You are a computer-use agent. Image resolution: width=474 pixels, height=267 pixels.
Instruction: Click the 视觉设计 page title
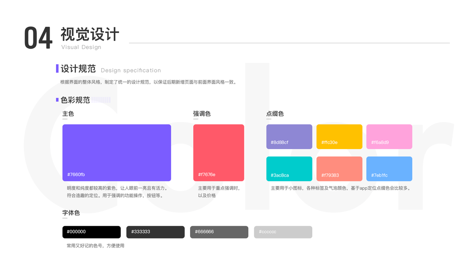tap(90, 34)
